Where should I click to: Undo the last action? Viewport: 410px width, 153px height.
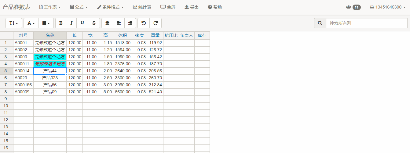[144, 23]
